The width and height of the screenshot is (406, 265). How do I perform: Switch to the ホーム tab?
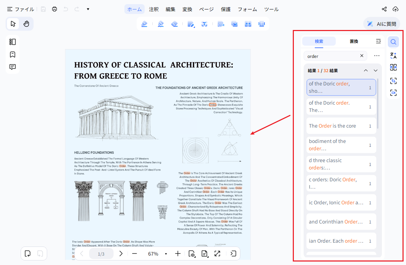(135, 9)
